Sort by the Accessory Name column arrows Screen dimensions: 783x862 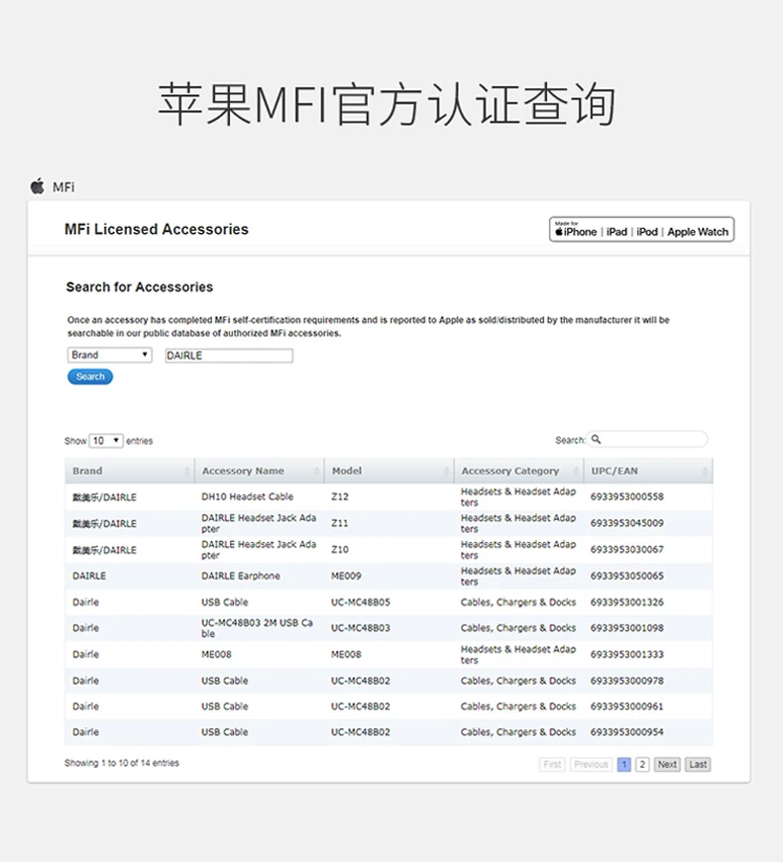[x=317, y=472]
